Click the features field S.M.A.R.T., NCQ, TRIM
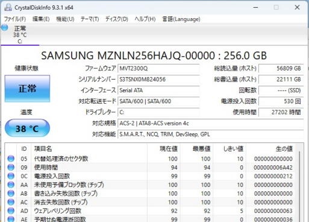Screen dimensions: 309x222 point(211,134)
